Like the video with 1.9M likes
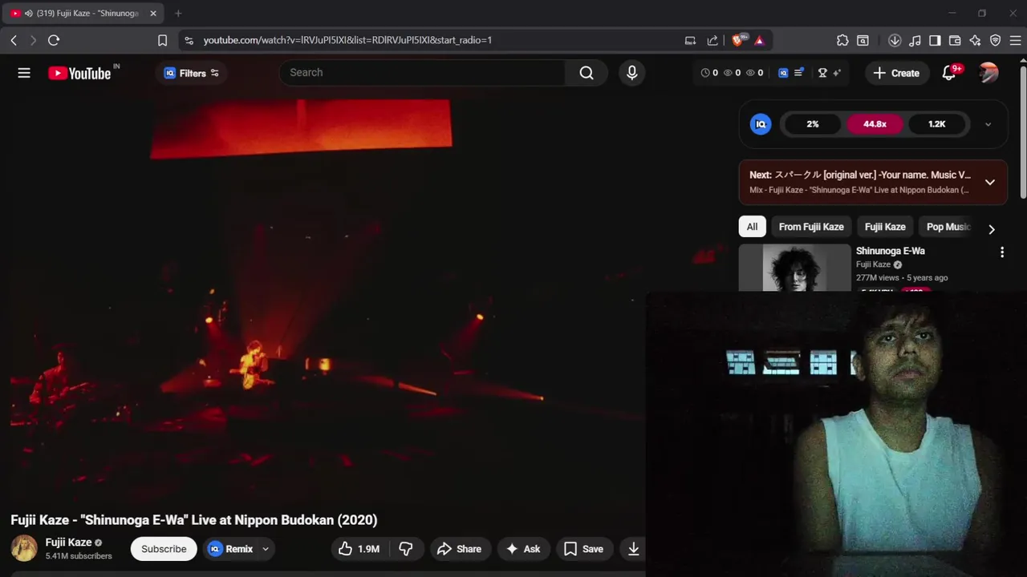1027x577 pixels. point(359,549)
